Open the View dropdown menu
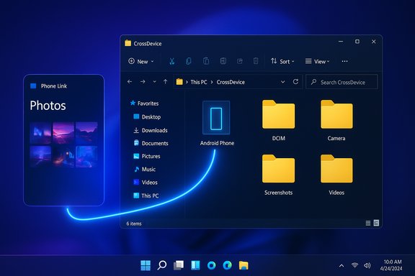The height and width of the screenshot is (276, 415). click(317, 61)
